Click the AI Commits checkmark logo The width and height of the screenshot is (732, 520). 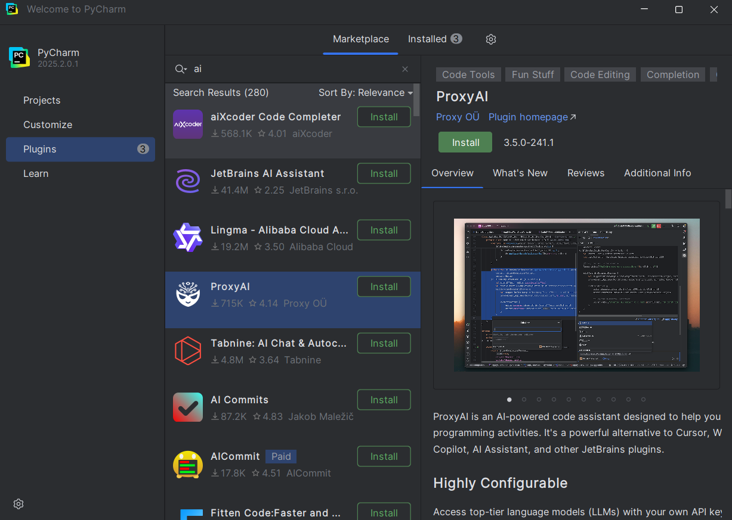pyautogui.click(x=188, y=407)
